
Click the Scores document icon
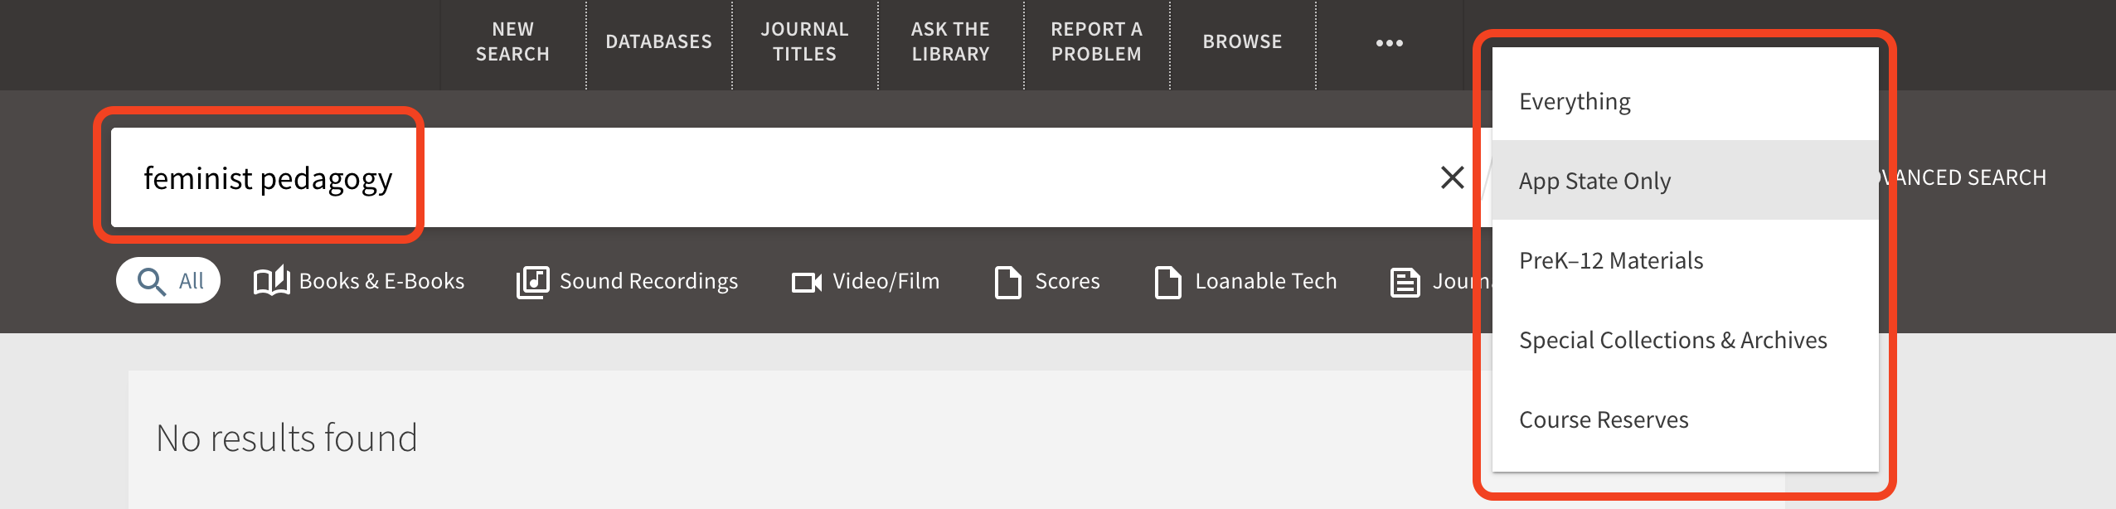pyautogui.click(x=1007, y=282)
